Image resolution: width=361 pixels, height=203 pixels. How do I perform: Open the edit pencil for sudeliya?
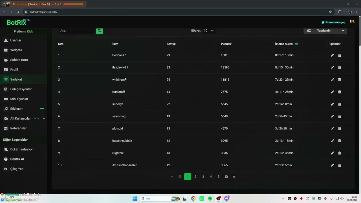click(332, 104)
